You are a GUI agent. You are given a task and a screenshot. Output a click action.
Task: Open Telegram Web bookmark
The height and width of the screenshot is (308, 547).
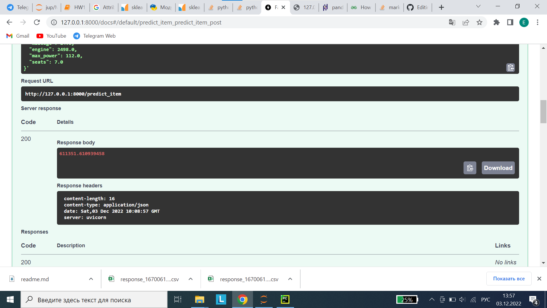pos(94,36)
